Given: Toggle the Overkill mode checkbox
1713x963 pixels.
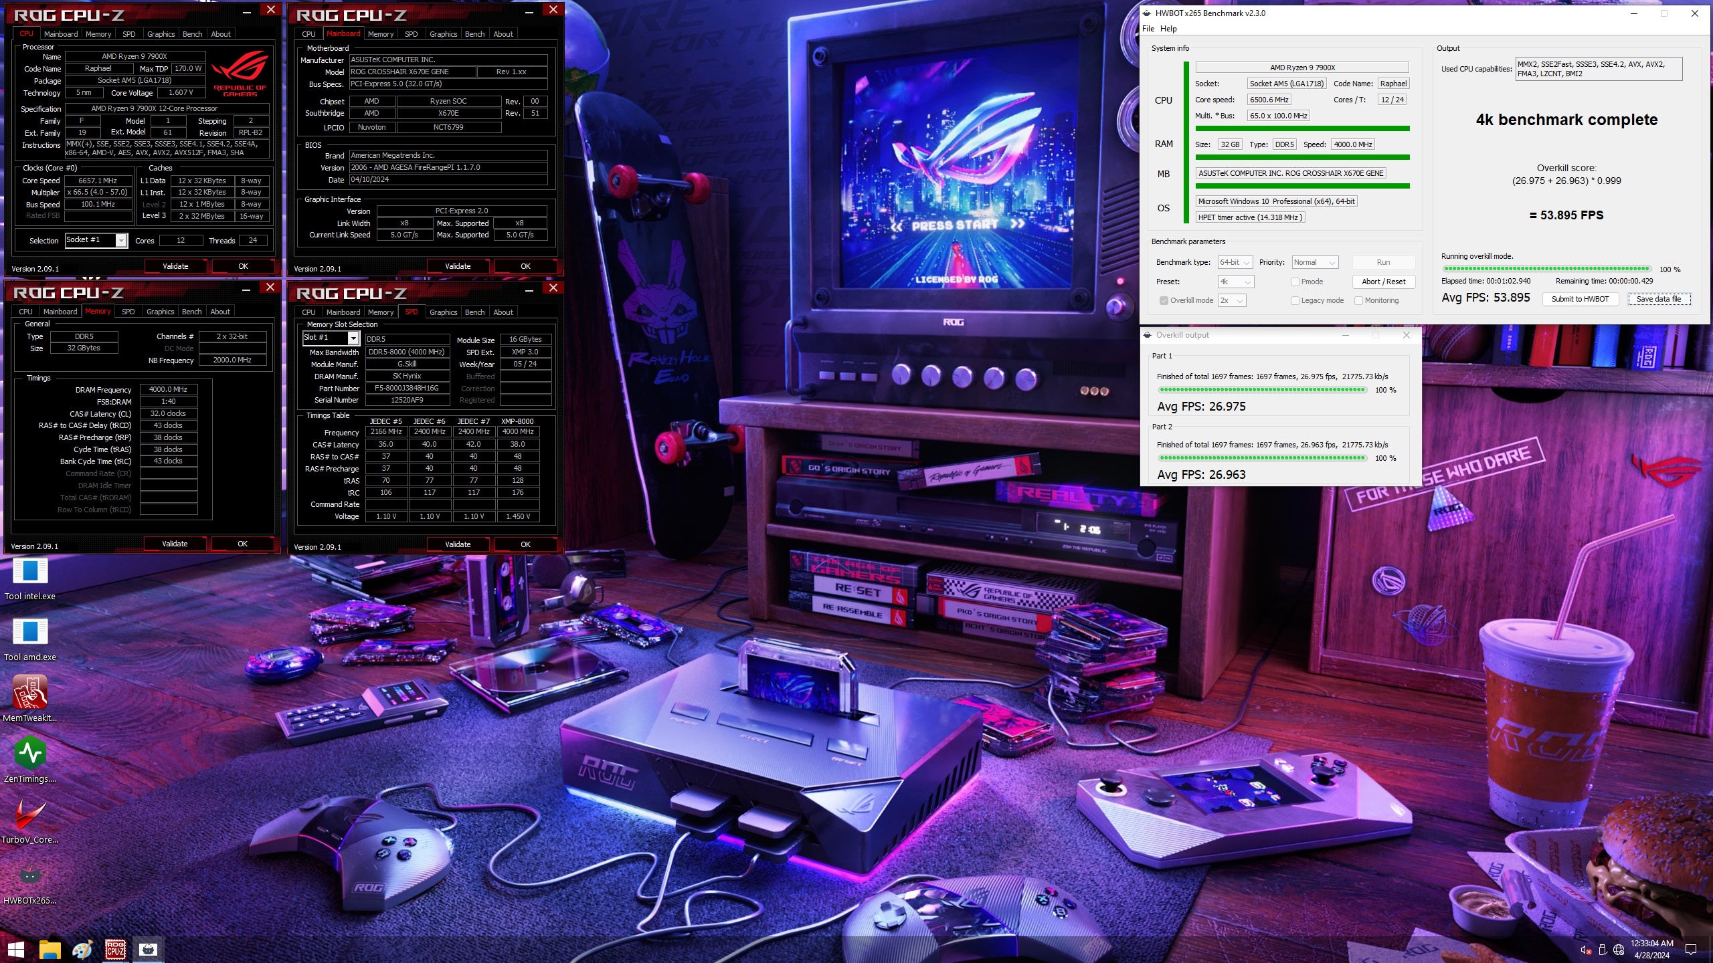Looking at the screenshot, I should (1164, 300).
